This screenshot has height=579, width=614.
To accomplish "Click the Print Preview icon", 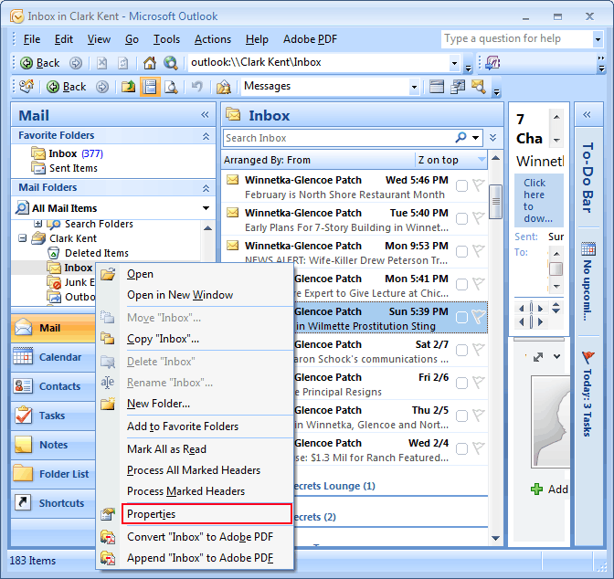I will (171, 87).
